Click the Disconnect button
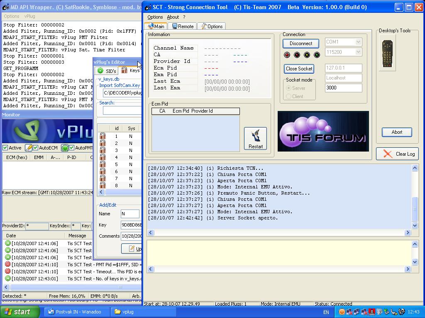The width and height of the screenshot is (425, 318). tap(300, 43)
